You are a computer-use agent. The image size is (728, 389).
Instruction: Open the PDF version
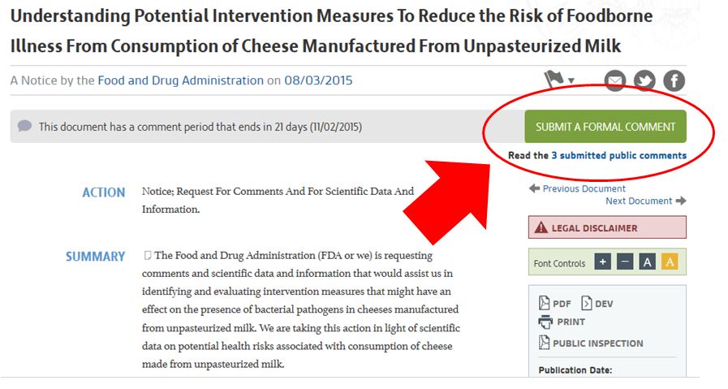click(555, 303)
